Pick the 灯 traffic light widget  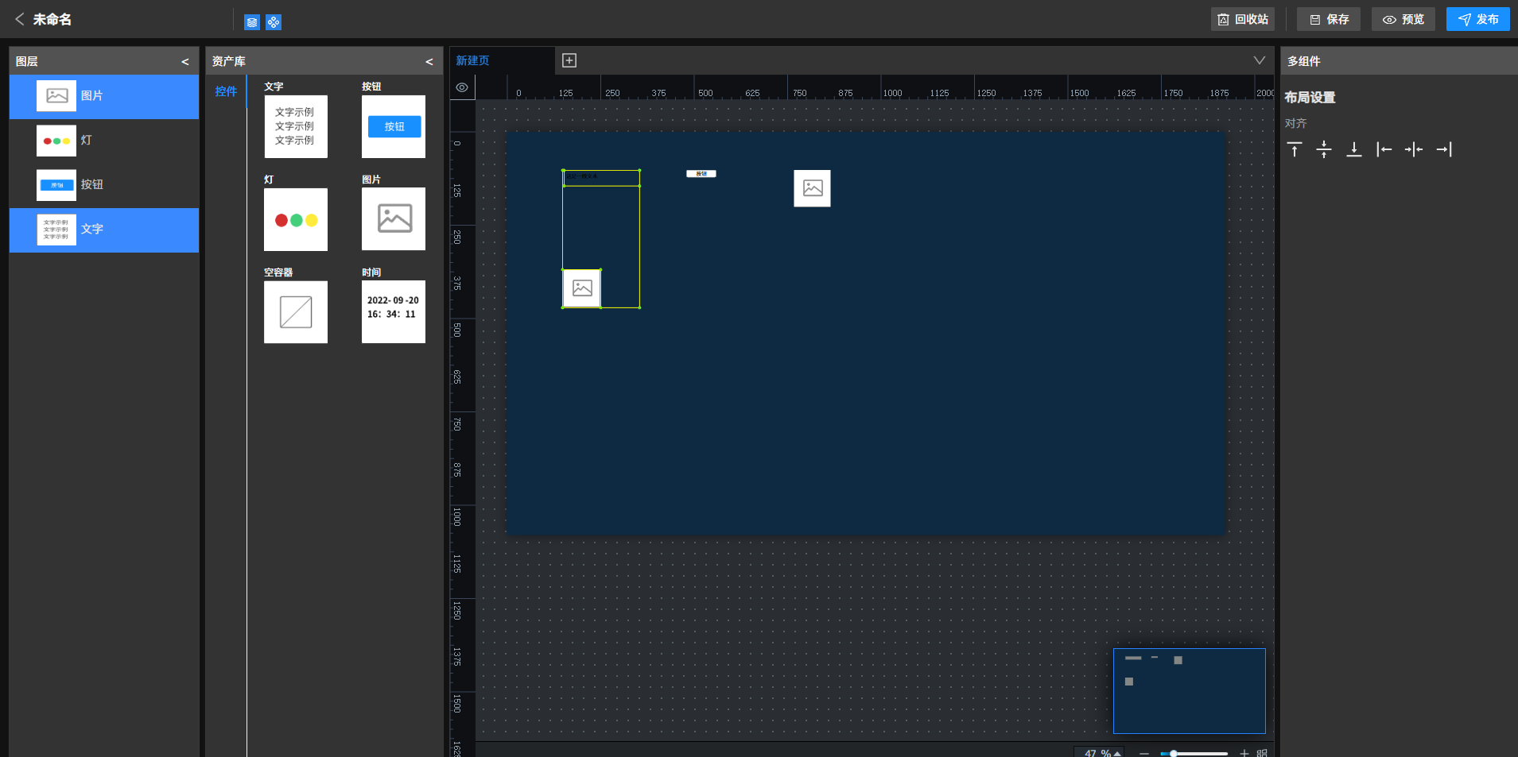[296, 219]
